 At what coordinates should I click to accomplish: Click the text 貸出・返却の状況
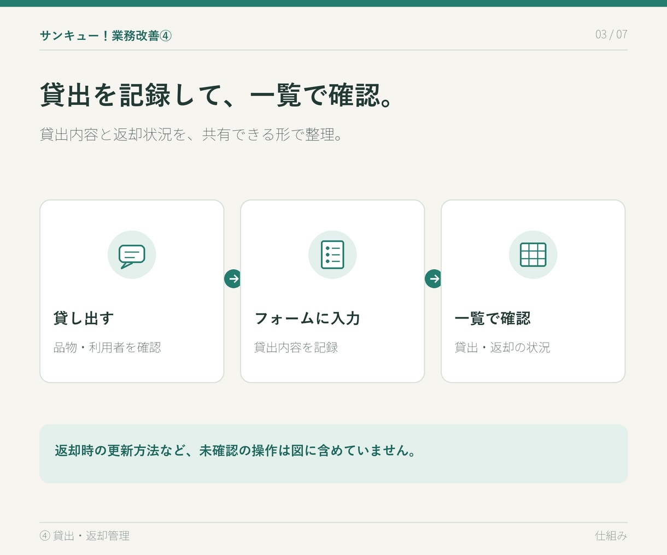(x=502, y=347)
